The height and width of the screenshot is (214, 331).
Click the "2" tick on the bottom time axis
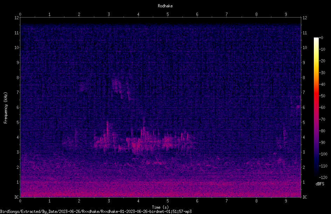79,201
